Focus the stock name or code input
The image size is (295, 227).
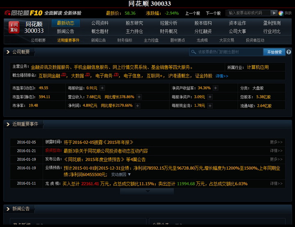pos(248,13)
